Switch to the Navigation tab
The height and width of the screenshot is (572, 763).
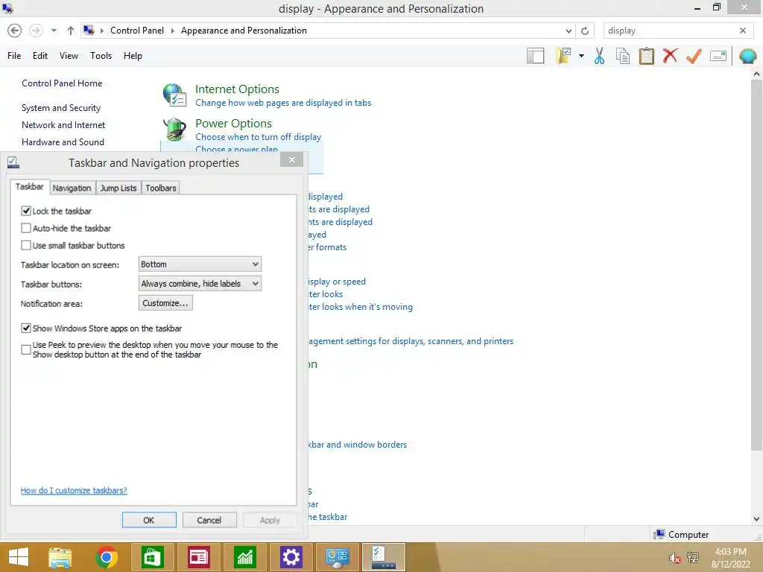click(x=72, y=188)
